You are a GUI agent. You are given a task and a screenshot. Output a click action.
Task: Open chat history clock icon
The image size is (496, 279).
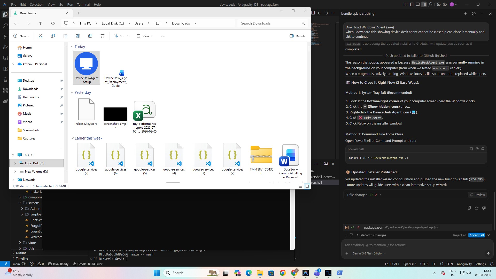(474, 14)
